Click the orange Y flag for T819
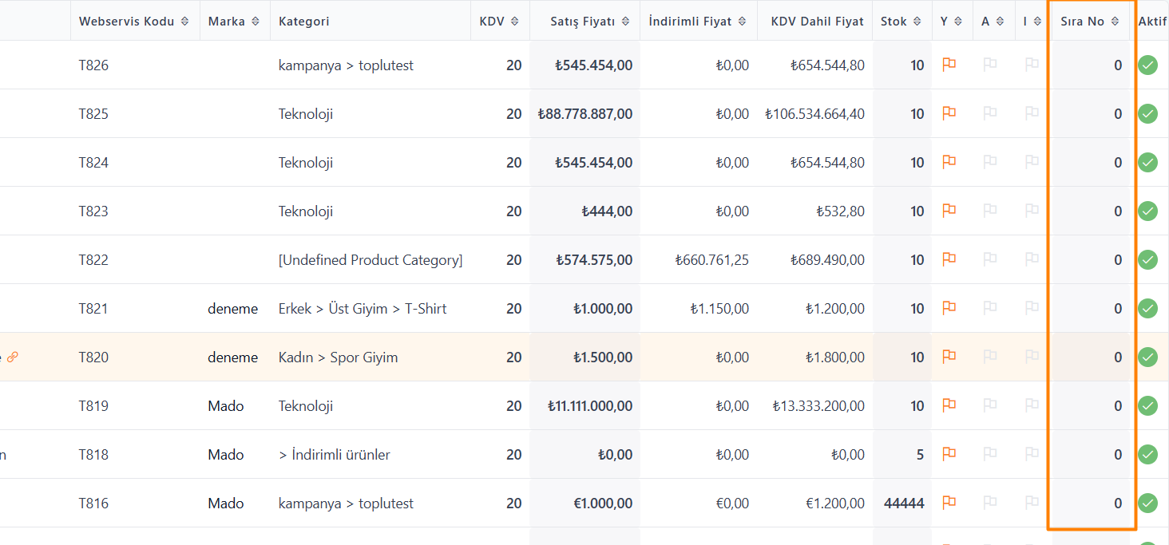1169x545 pixels. (x=949, y=405)
